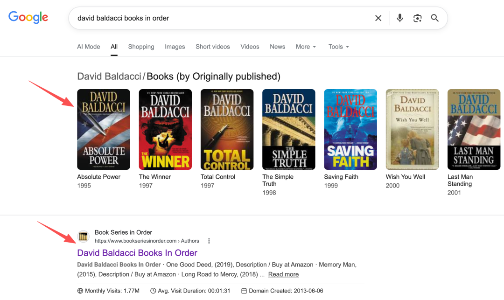Open 'David Baldacci Books In Order' result link

click(137, 253)
